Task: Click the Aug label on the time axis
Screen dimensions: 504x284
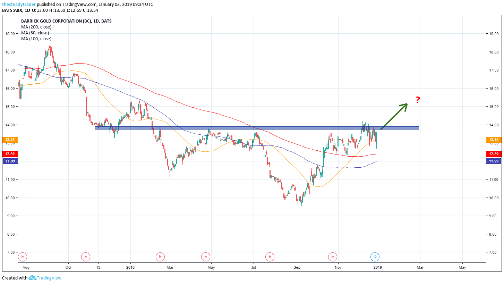Action: 26,268
